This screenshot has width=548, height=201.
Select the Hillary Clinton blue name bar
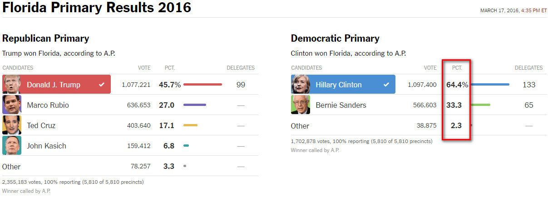point(343,84)
